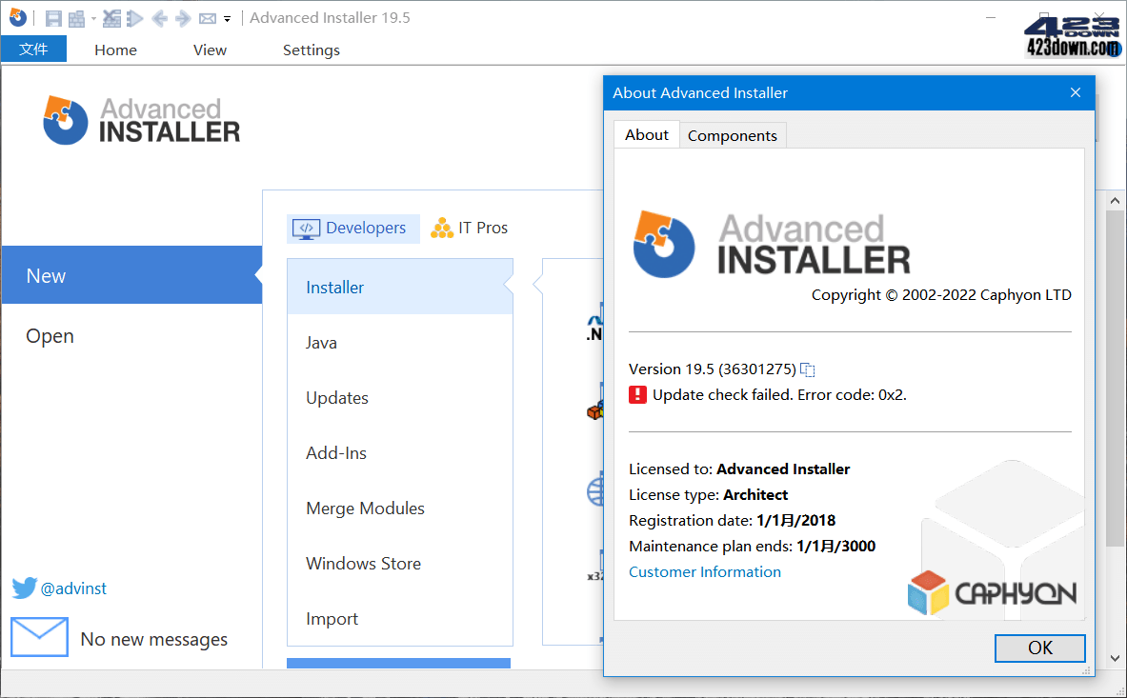The image size is (1127, 698).
Task: Expand the dropdown arrow next to the Build icon
Action: coord(93,18)
